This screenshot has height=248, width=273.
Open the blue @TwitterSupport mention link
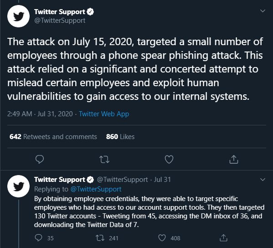click(96, 189)
